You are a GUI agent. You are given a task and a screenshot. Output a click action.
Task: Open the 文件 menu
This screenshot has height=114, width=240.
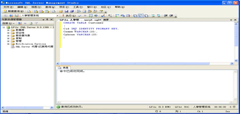tap(8, 7)
